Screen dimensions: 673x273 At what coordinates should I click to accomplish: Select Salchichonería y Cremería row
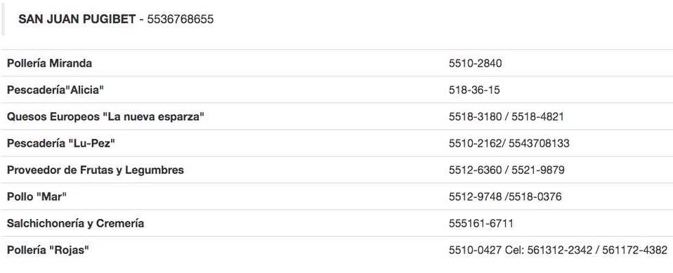(76, 223)
